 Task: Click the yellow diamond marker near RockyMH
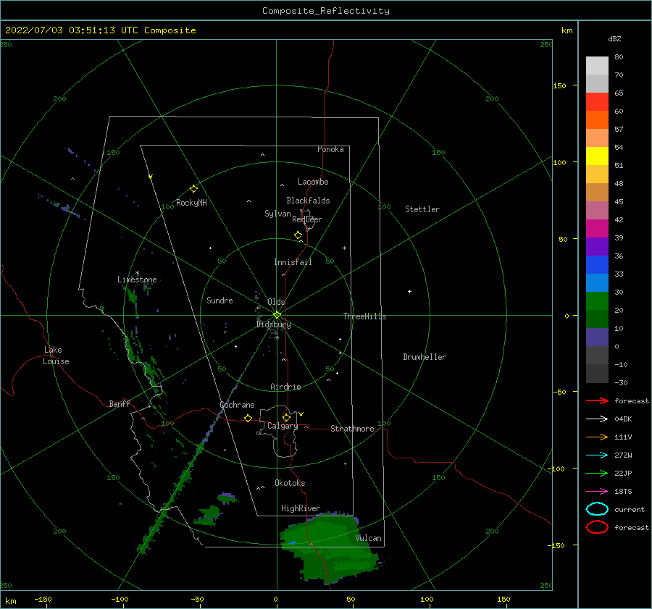[193, 189]
